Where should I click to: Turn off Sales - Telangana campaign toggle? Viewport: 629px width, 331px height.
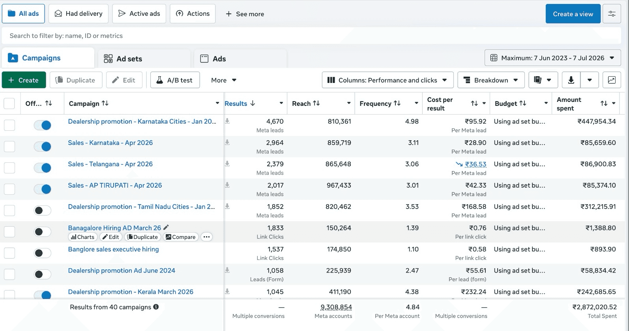pos(43,168)
